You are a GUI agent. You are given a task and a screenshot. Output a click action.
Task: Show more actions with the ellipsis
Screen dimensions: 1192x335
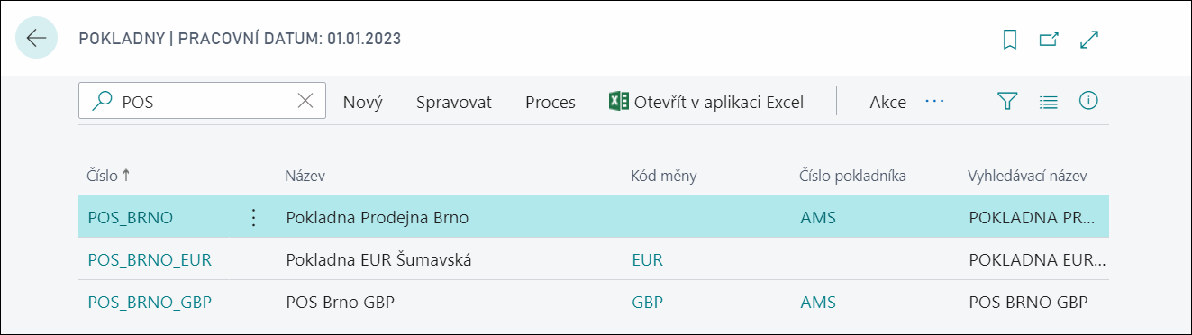[934, 102]
